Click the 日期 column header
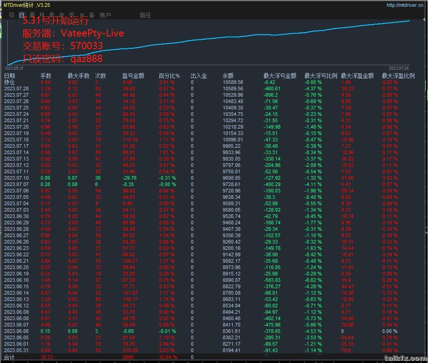 click(x=9, y=76)
